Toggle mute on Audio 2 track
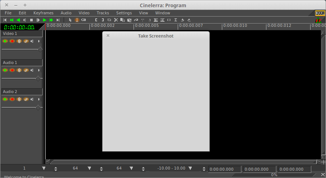 click(32, 99)
